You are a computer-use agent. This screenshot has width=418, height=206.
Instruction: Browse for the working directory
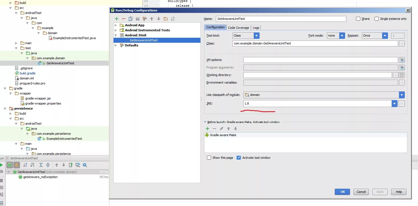pyautogui.click(x=396, y=75)
